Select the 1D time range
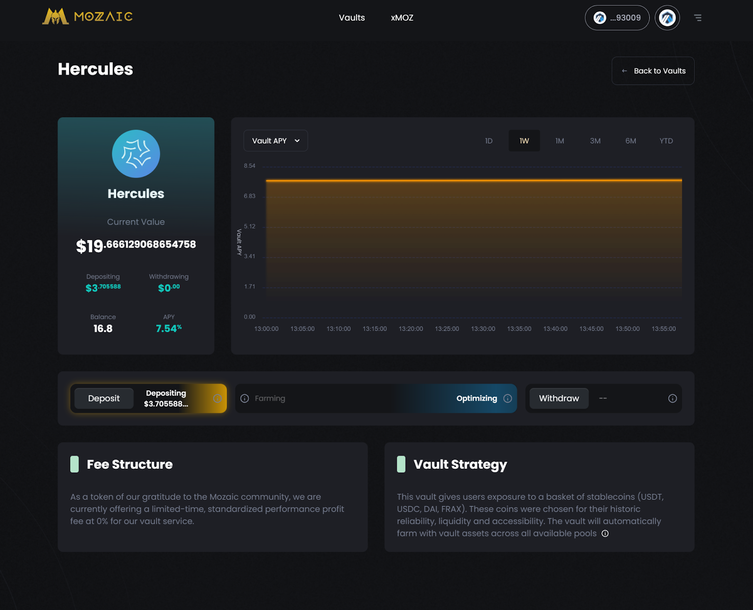Image resolution: width=753 pixels, height=610 pixels. click(489, 141)
